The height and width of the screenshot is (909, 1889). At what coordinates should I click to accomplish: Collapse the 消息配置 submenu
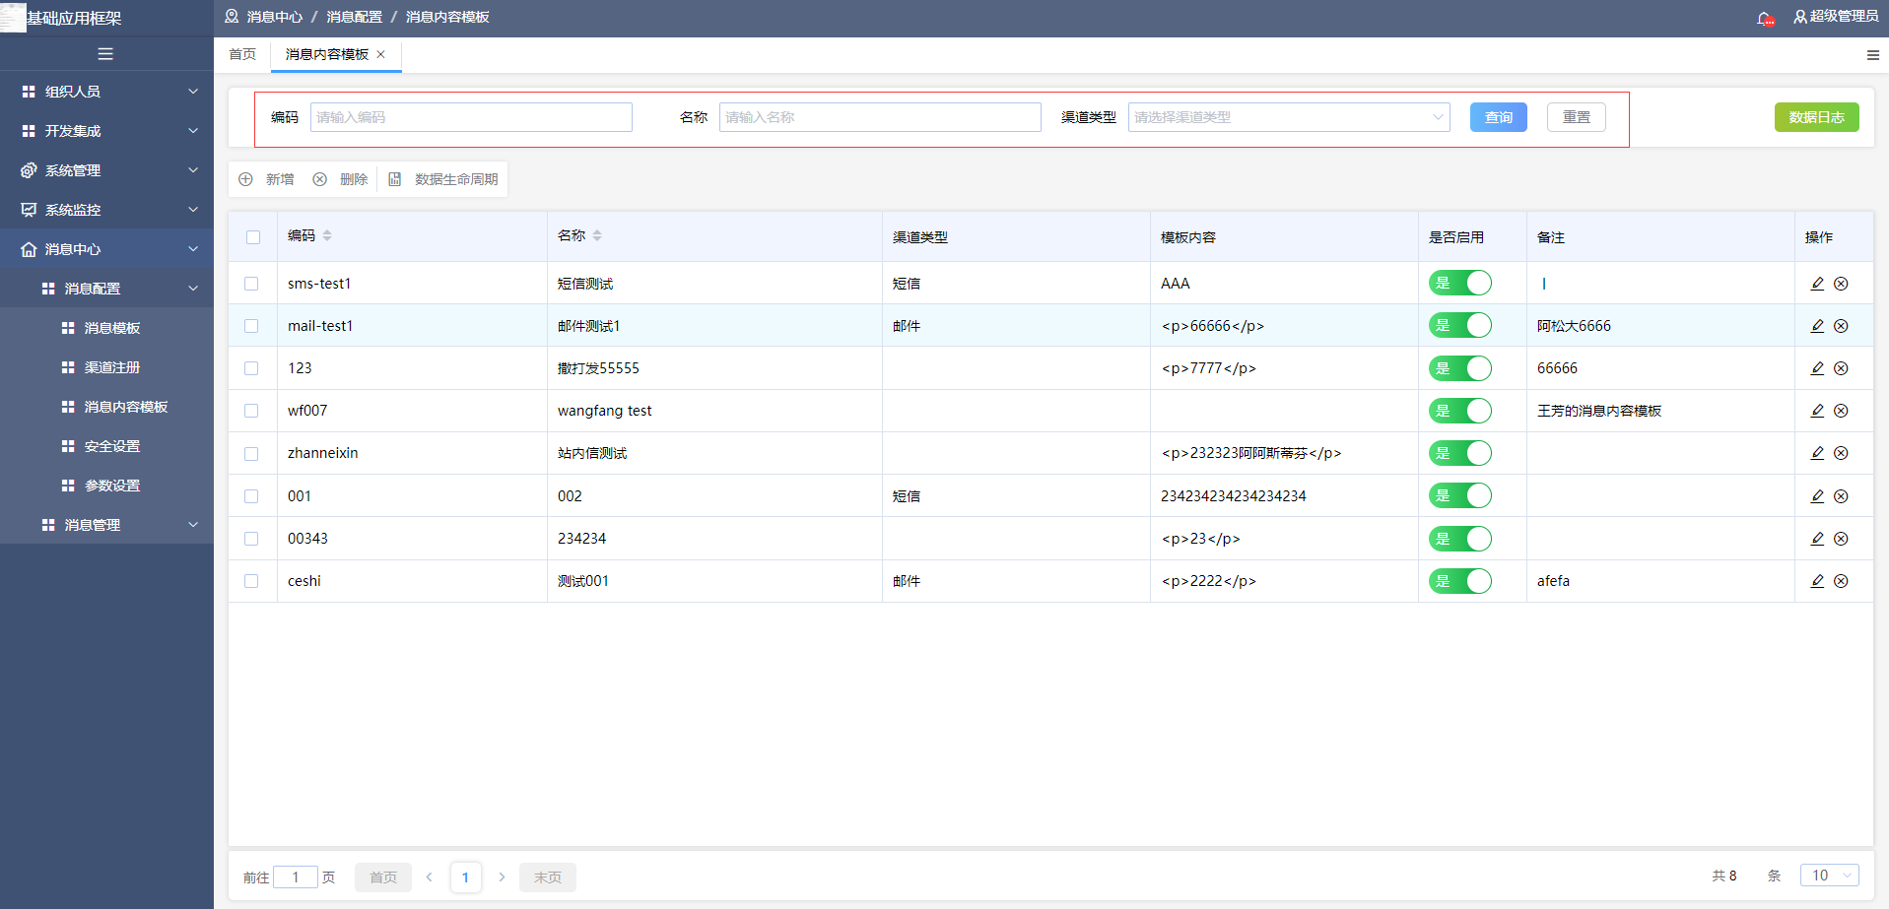[x=106, y=289]
